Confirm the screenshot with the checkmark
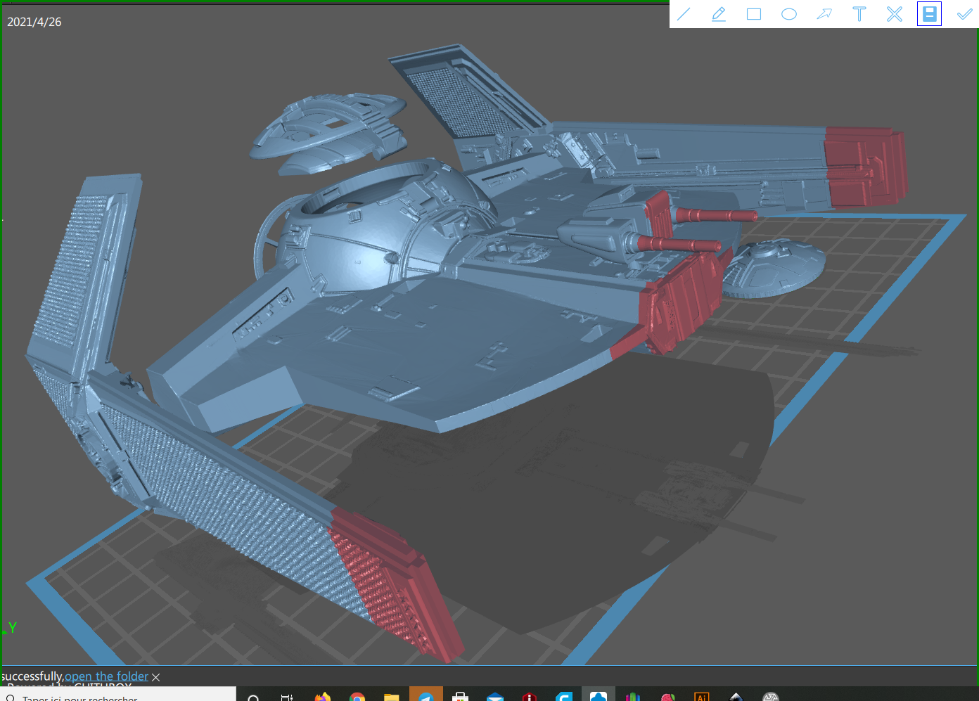This screenshot has height=701, width=979. click(x=965, y=14)
